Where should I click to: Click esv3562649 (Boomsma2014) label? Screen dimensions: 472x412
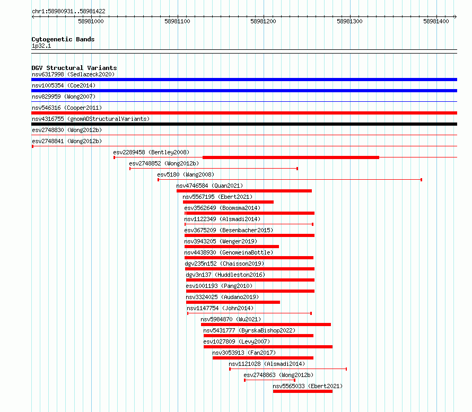point(222,208)
